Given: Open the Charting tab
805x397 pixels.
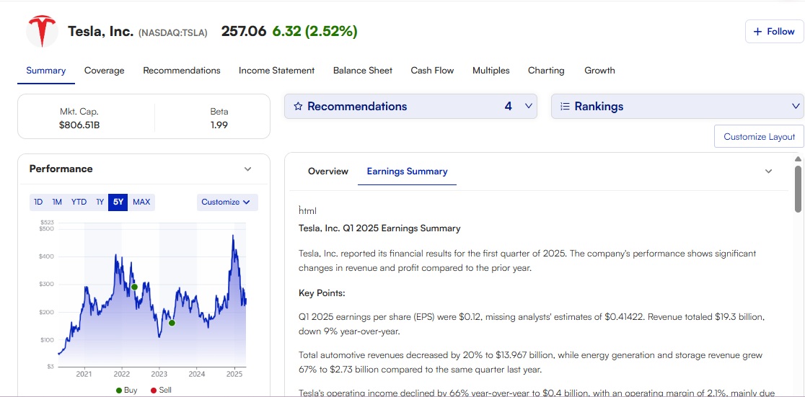Looking at the screenshot, I should (546, 71).
